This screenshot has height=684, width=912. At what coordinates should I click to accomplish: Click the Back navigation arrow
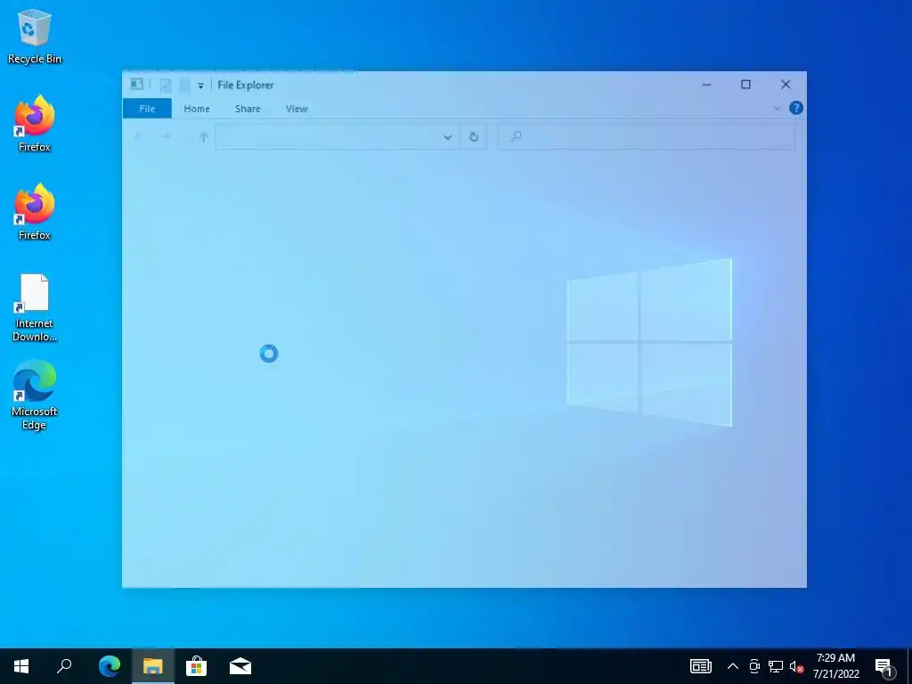point(138,136)
